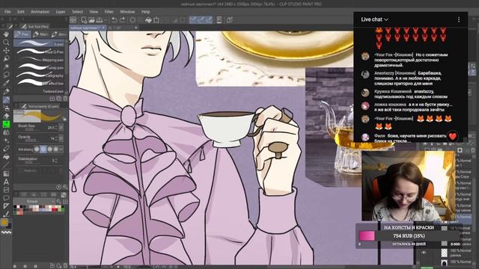Select the Balloon tool
This screenshot has width=479, height=269.
click(6, 197)
